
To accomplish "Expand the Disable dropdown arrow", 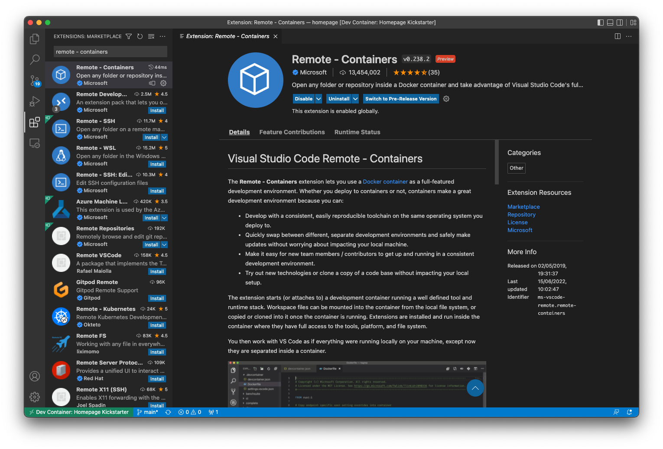I will [x=318, y=99].
